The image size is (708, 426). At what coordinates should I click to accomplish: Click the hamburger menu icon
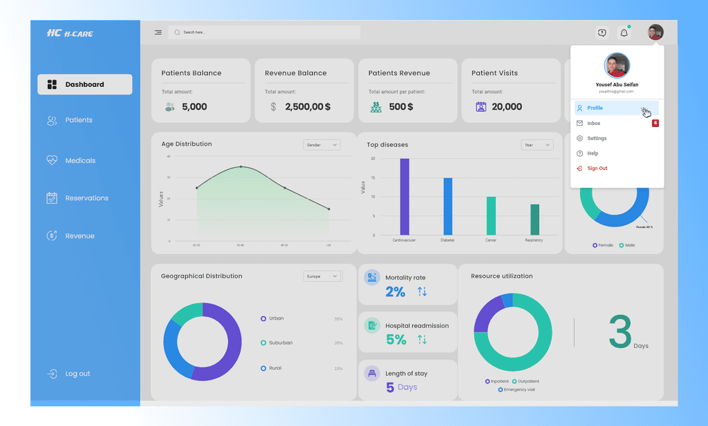pyautogui.click(x=158, y=32)
